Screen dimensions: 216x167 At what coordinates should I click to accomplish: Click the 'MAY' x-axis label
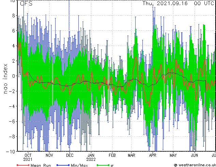[173, 155]
